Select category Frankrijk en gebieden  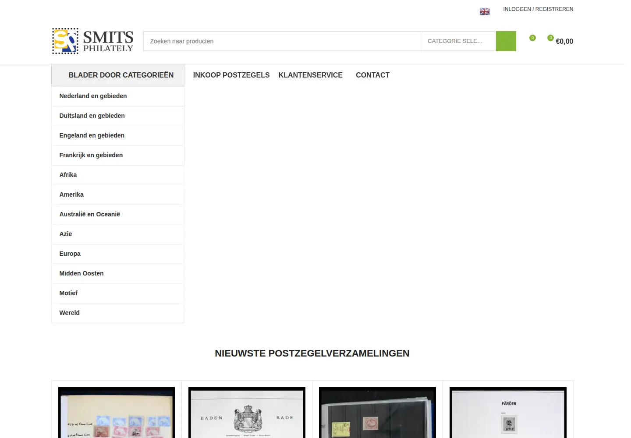point(118,155)
